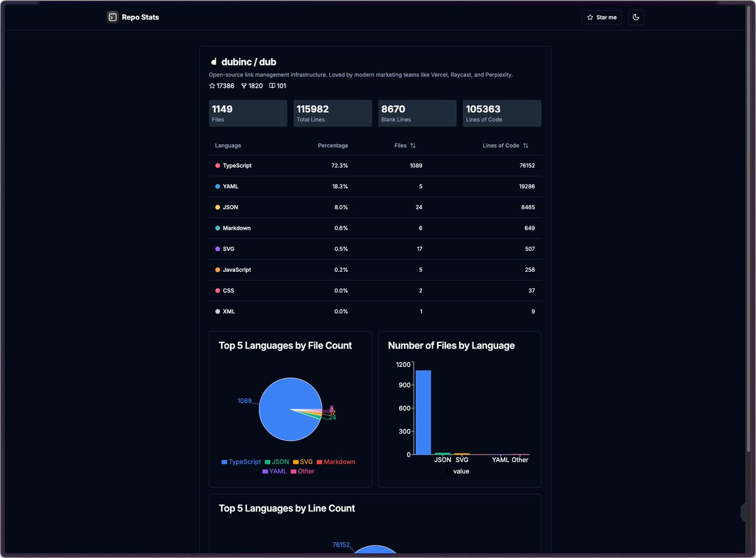Click the JavaScript row color dot
This screenshot has width=756, height=558.
218,270
